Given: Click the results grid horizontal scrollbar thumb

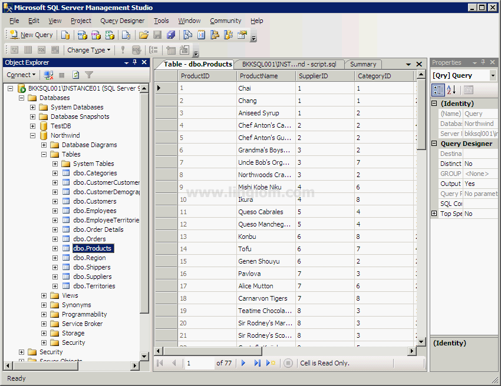Looking at the screenshot, I should (212, 351).
